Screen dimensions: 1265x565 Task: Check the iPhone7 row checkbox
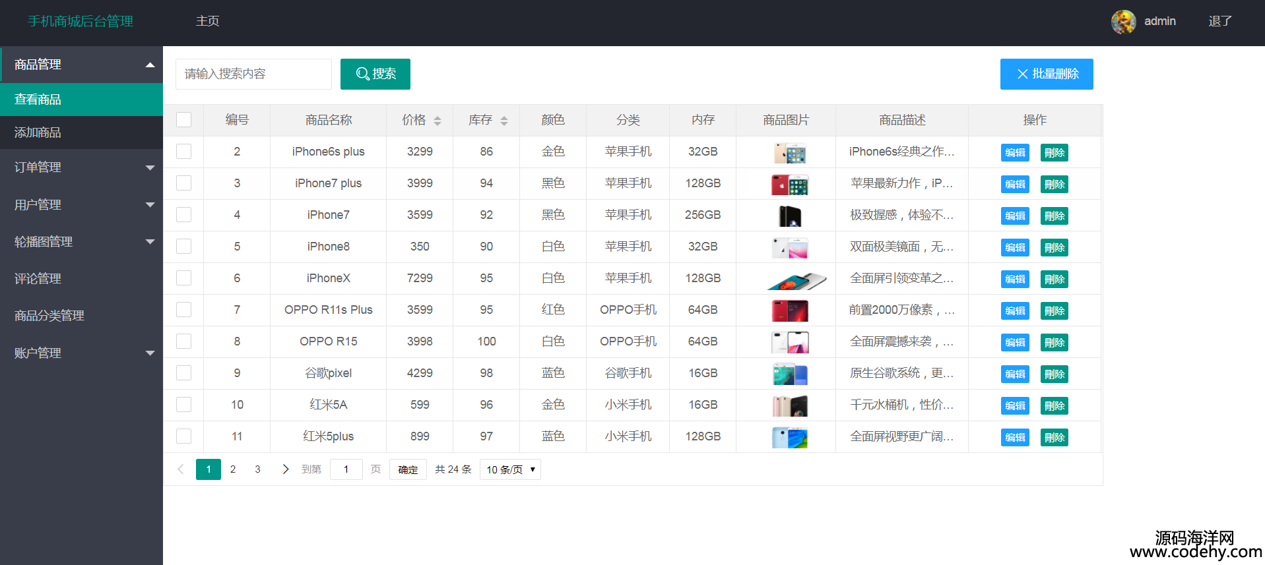coord(184,215)
